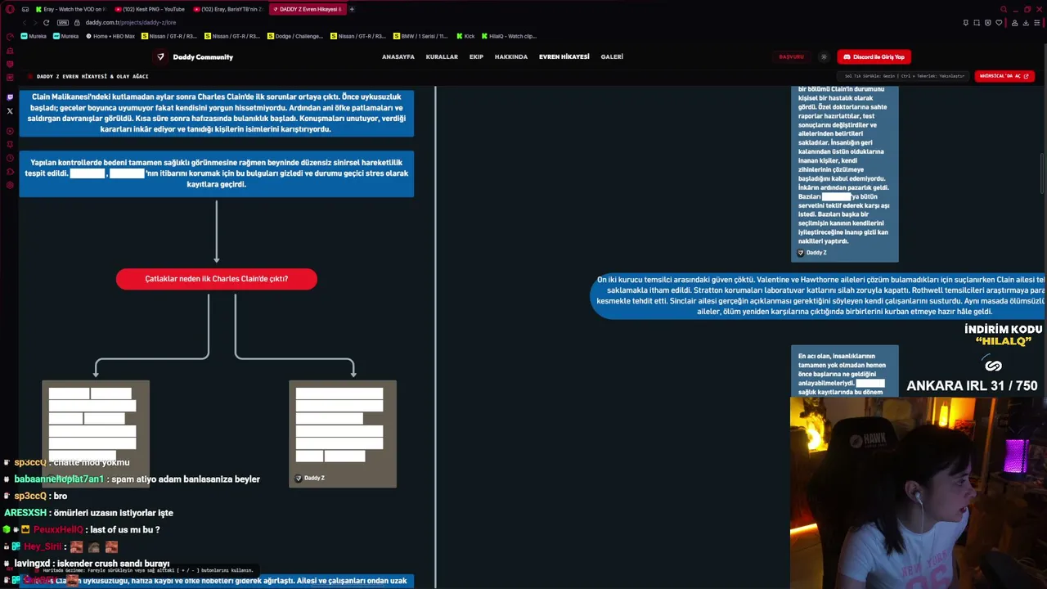Toggle the site light/dark theme button
Viewport: 1047px width, 589px height.
824,57
